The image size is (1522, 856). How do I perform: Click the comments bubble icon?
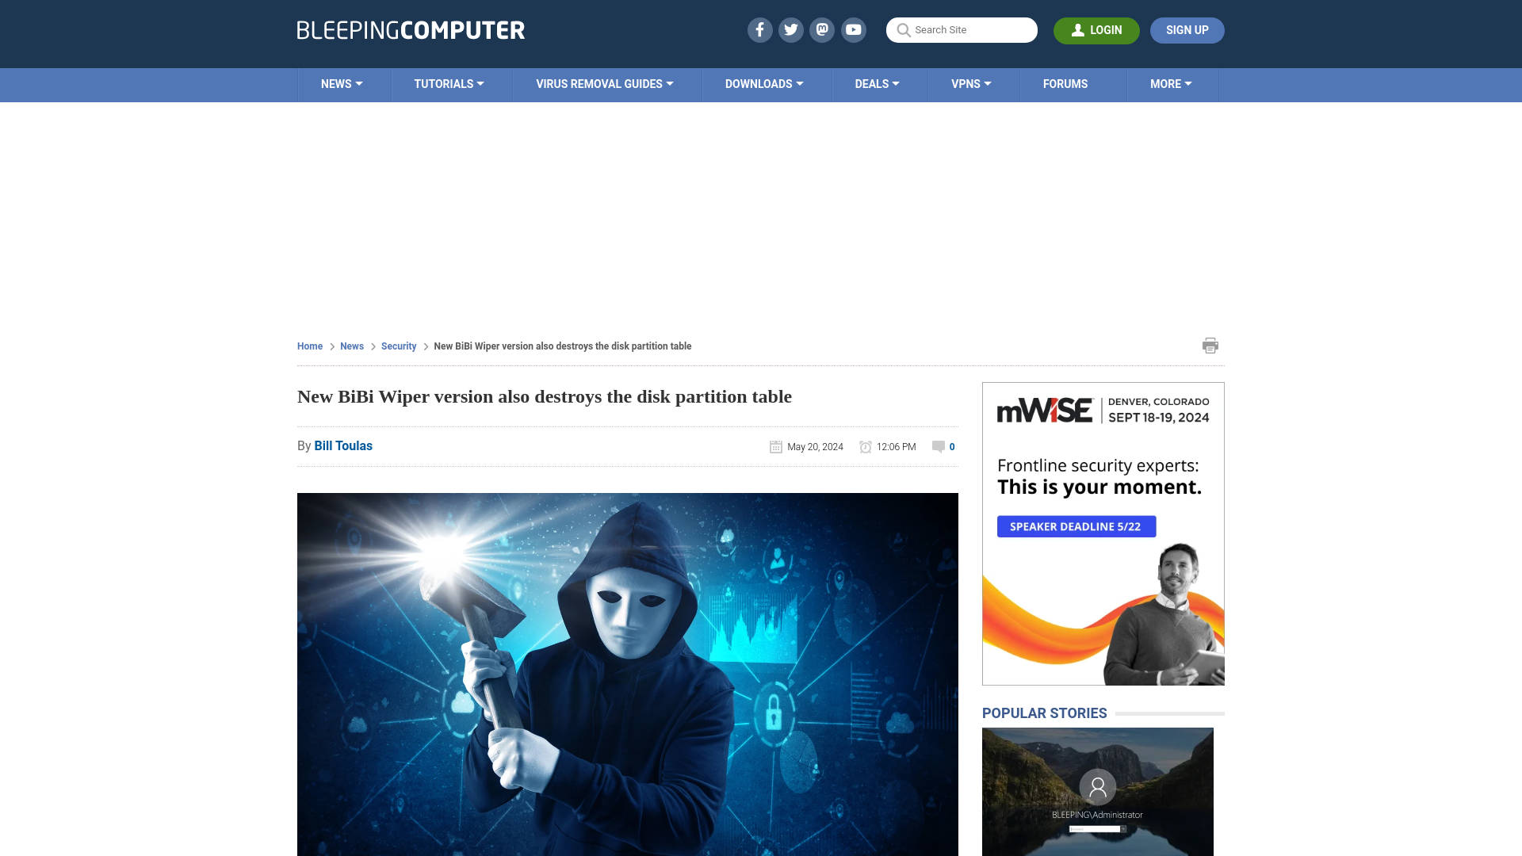click(938, 445)
